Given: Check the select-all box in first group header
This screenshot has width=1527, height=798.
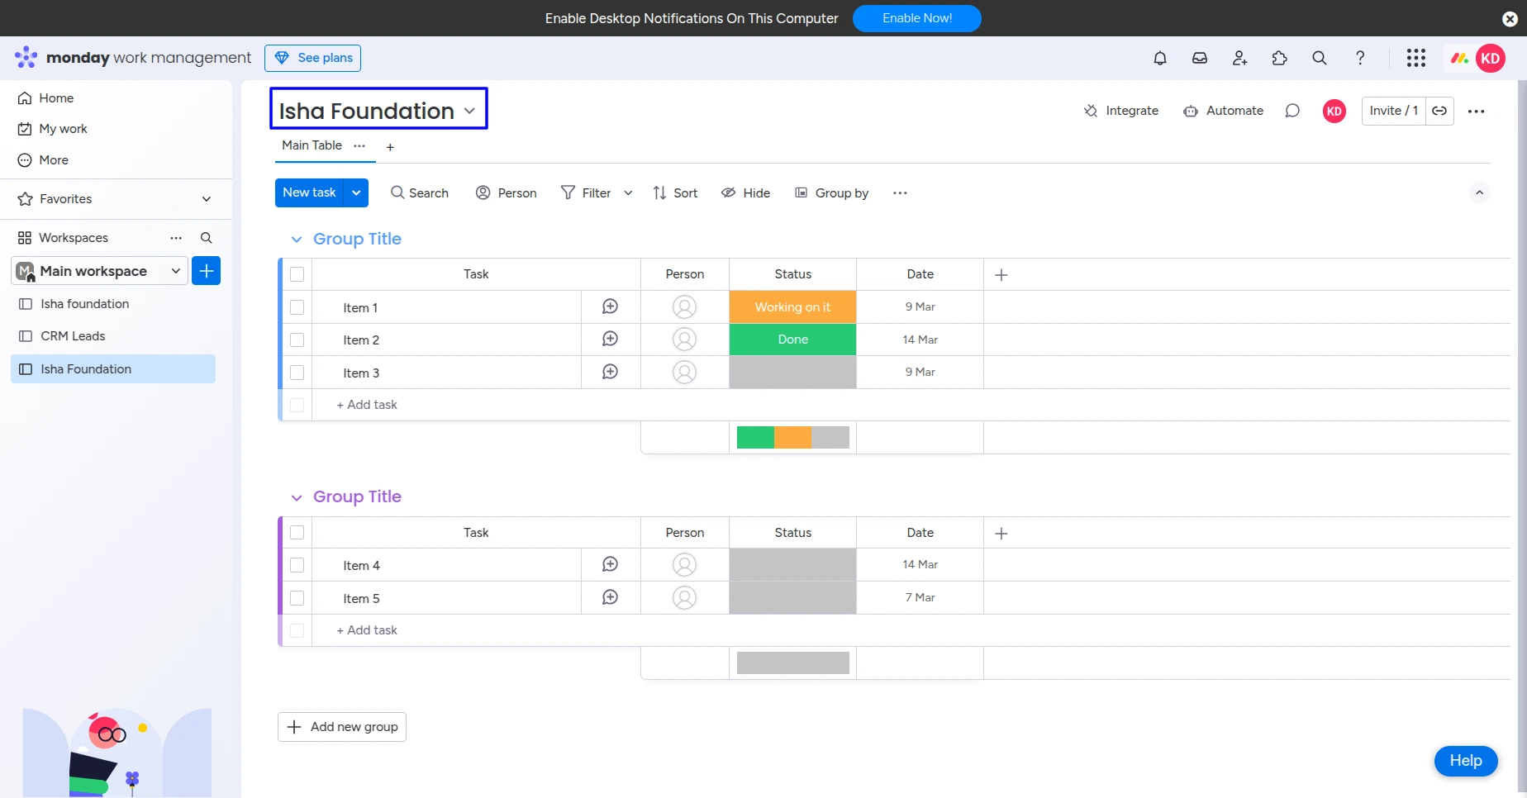Looking at the screenshot, I should click(x=297, y=274).
